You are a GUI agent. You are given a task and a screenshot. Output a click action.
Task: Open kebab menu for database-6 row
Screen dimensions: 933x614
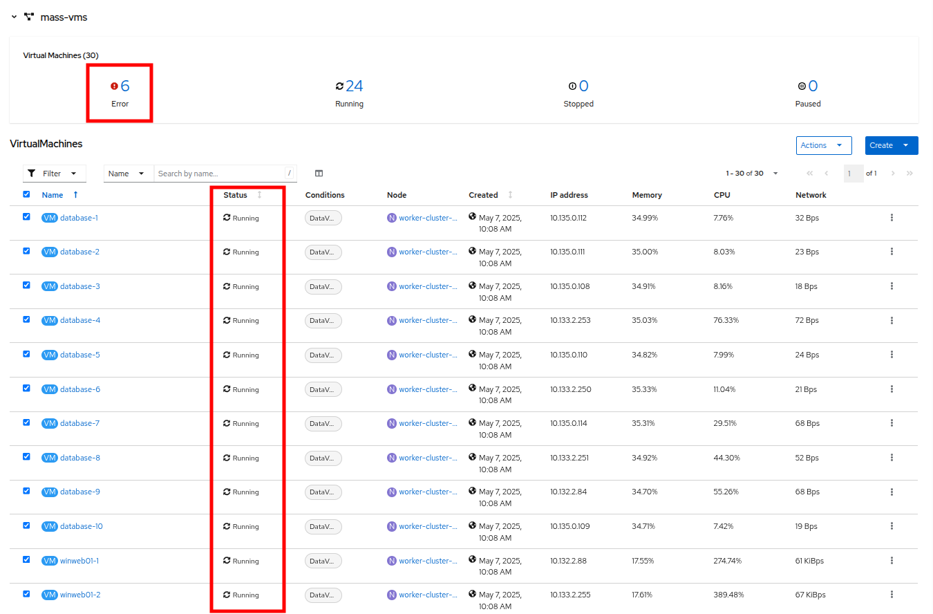point(892,389)
